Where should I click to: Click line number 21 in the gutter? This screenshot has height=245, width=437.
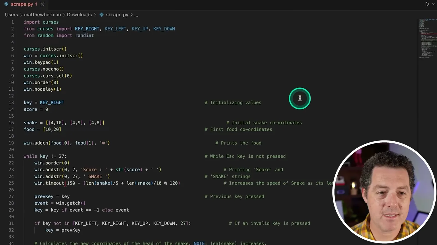click(x=11, y=156)
